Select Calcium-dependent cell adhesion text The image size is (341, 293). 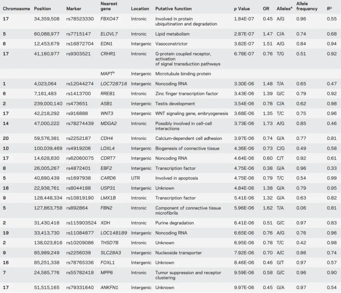point(189,138)
